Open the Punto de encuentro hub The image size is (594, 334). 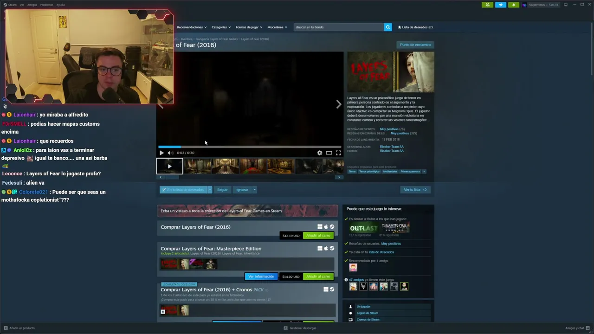pyautogui.click(x=415, y=45)
